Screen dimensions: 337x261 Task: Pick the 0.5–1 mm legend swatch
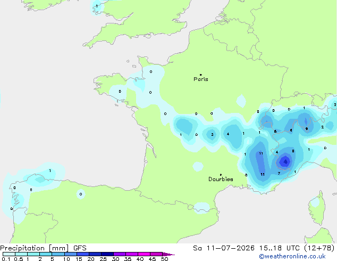[x=21, y=254]
